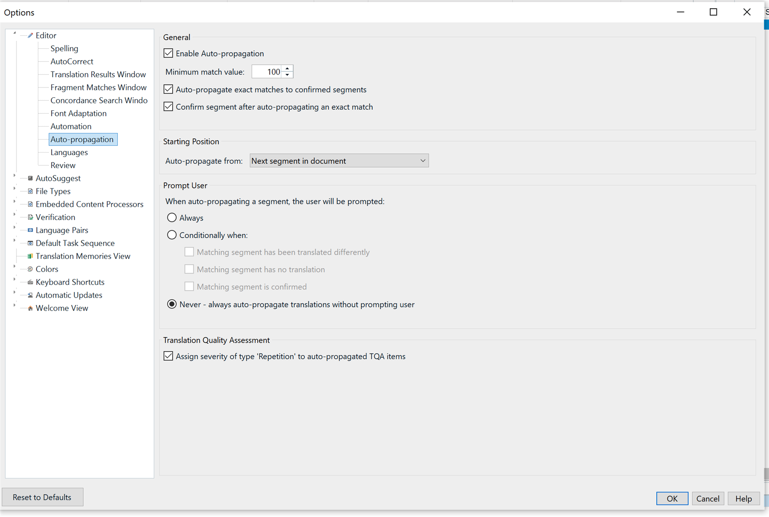Click the Welcome View home icon
Screen dimensions: 769x517
pos(29,308)
